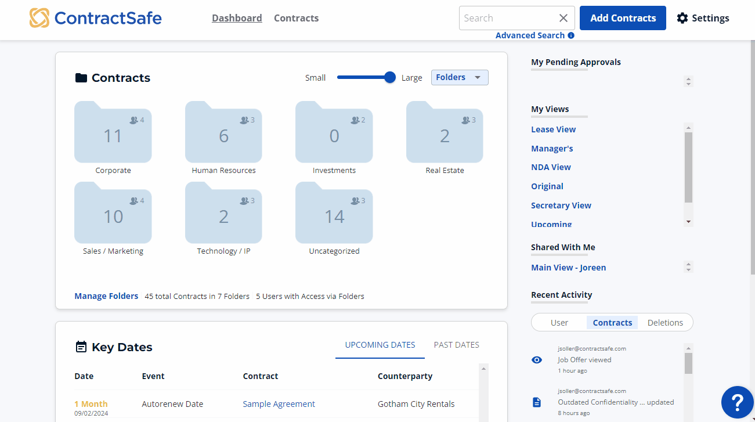755x422 pixels.
Task: Click the Settings gear icon
Action: [x=682, y=18]
